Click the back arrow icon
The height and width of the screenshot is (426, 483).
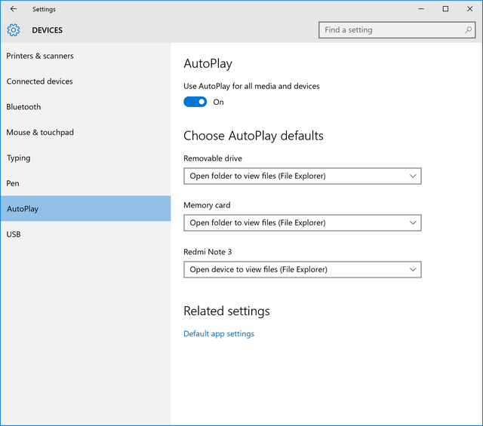[14, 9]
